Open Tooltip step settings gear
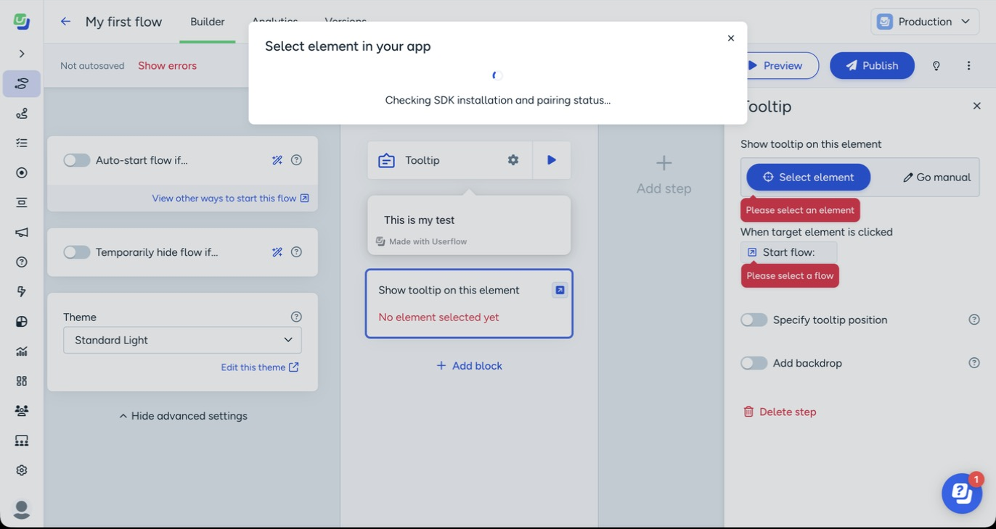 [513, 159]
